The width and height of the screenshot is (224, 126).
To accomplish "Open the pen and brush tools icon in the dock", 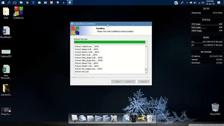I will pyautogui.click(x=114, y=118).
